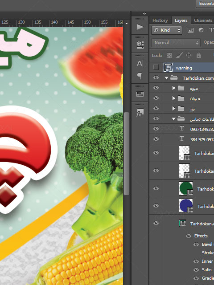Collapse panels with double-arrow button

(144, 14)
